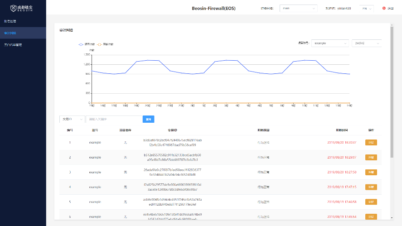Viewport: 402px width, 226px height.
Task: Focus the keyword search input field
Action: (x=114, y=119)
